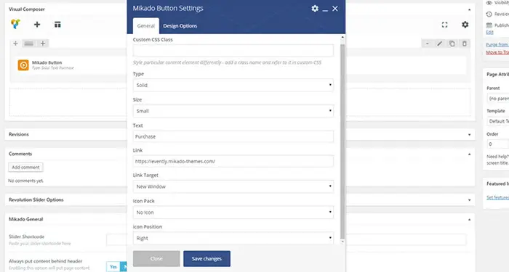Click the Edit link under Publish
The width and height of the screenshot is (509, 272).
(x=489, y=33)
